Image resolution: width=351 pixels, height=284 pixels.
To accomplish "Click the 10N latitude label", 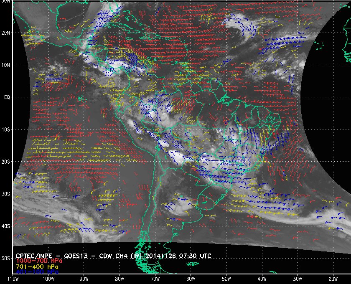I will (x=6, y=65).
